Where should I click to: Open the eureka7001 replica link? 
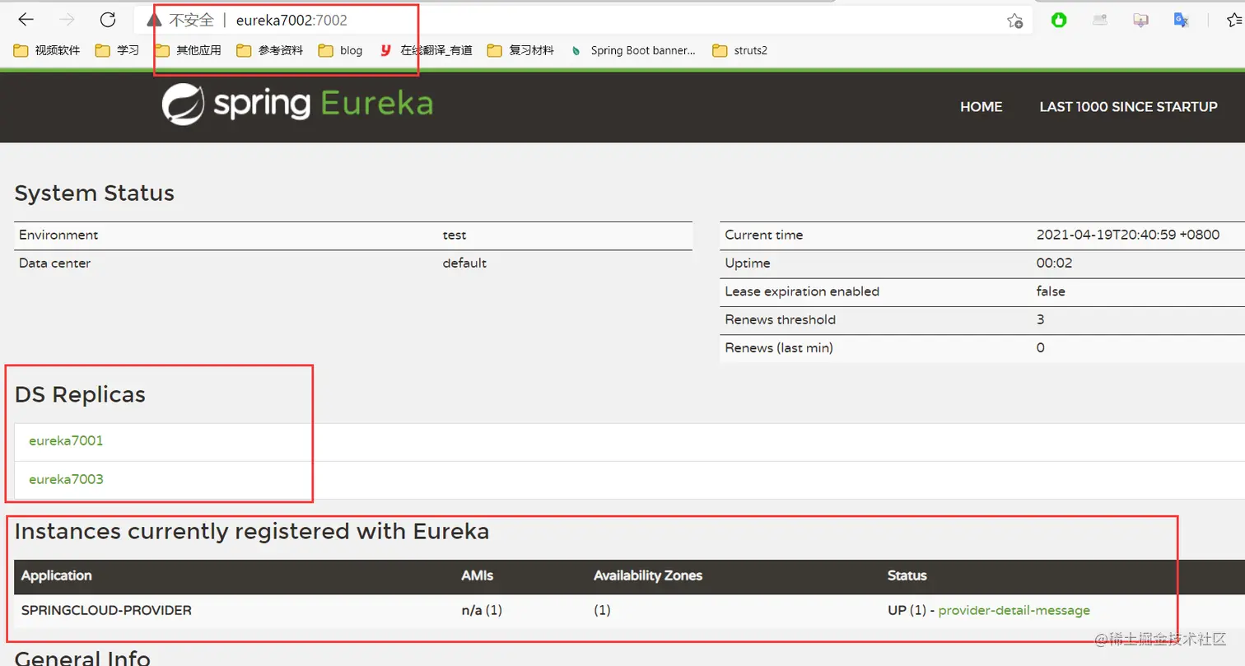(66, 440)
